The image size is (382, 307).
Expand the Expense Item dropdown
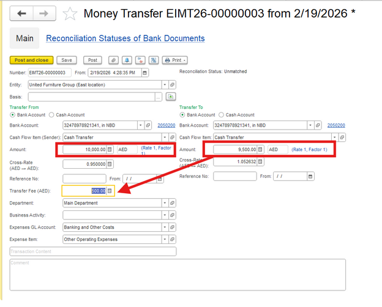[x=164, y=239]
